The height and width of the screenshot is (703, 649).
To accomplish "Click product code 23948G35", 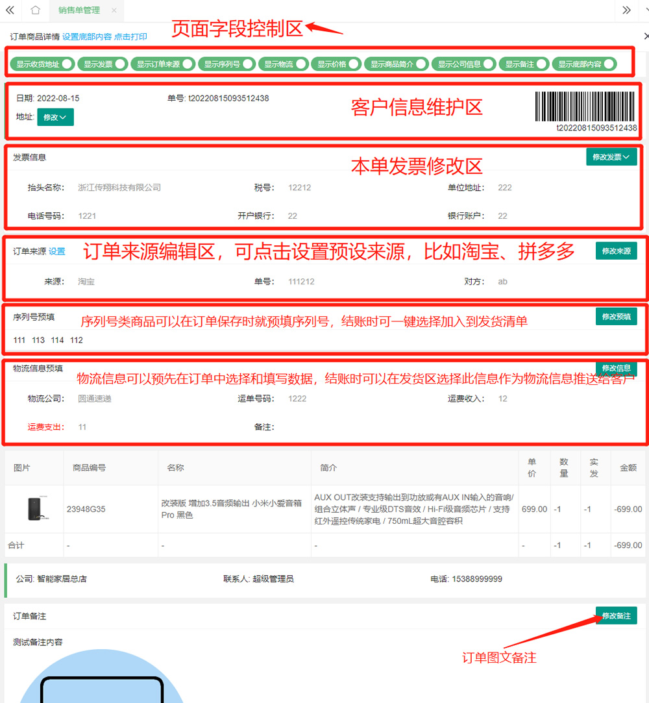I will coord(86,510).
